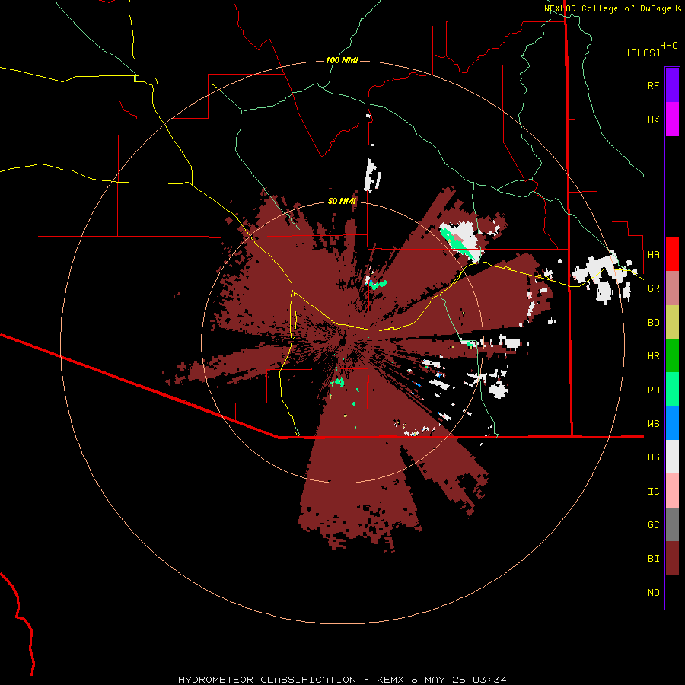Click the 'BI' legend label

click(653, 559)
